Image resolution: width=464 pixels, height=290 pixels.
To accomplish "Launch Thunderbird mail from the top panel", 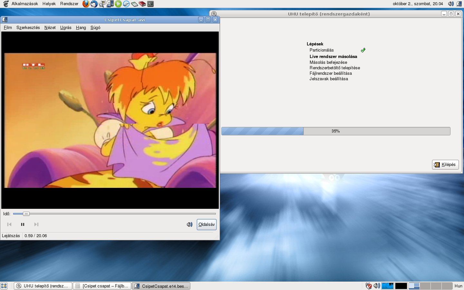I will pyautogui.click(x=94, y=4).
